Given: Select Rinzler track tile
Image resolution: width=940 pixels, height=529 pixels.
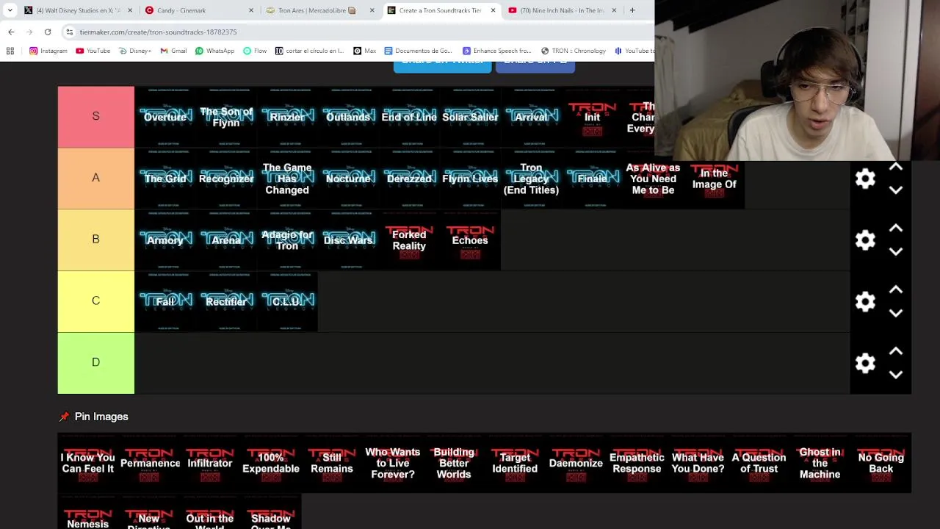Looking at the screenshot, I should point(287,117).
